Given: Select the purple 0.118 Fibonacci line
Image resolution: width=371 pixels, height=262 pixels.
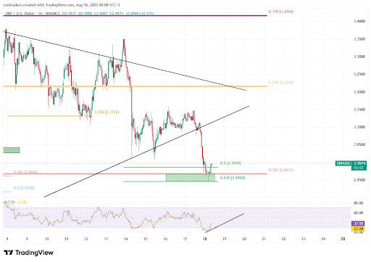Looking at the screenshot, I should 135,15.
